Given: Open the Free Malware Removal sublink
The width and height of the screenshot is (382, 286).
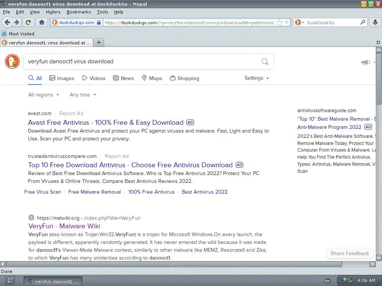Looking at the screenshot, I should 94,192.
